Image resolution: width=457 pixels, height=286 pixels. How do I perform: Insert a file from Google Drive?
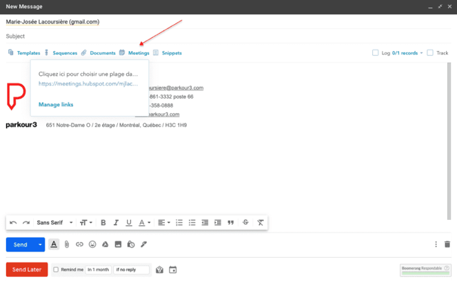click(105, 245)
